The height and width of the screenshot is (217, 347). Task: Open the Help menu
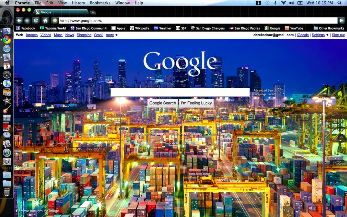point(139,3)
